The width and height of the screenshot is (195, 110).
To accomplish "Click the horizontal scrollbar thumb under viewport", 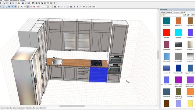I will (x=72, y=106).
